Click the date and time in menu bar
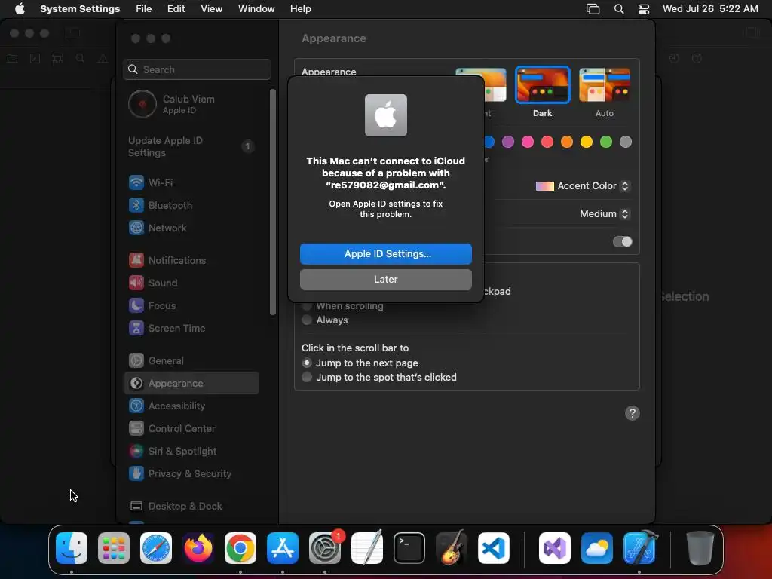 710,9
